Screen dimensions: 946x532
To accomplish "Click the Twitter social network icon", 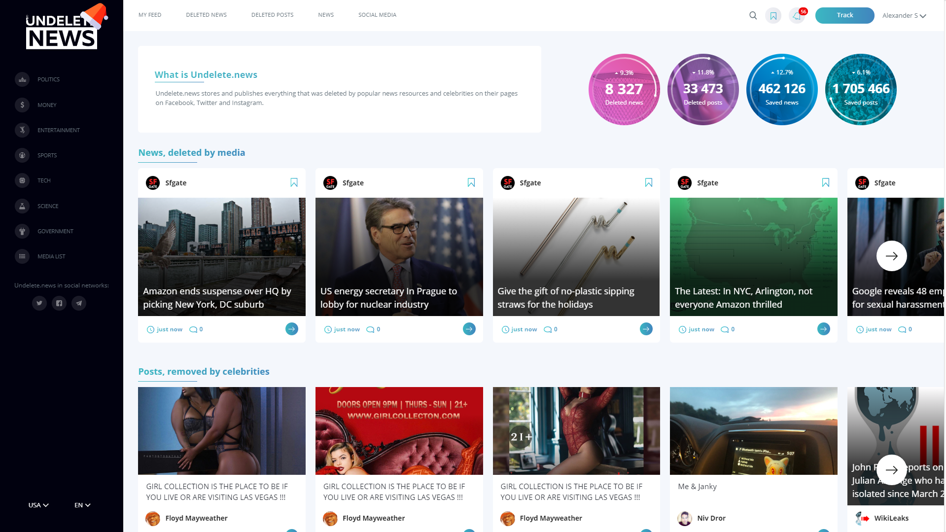I will tap(39, 303).
